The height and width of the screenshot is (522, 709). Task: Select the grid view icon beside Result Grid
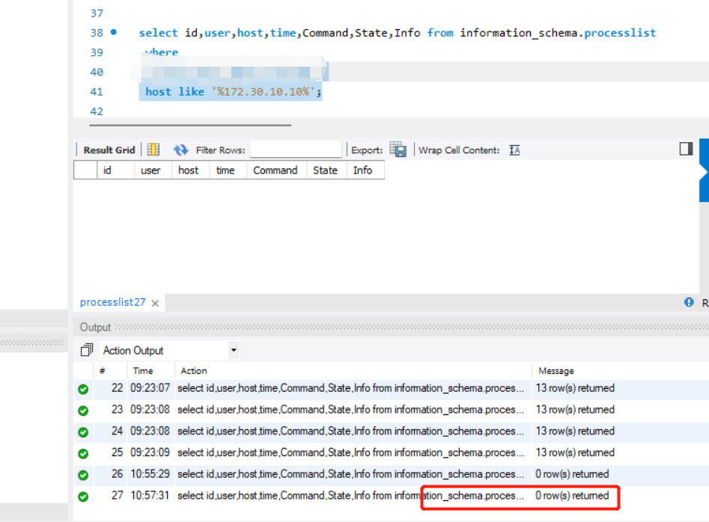pyautogui.click(x=153, y=150)
